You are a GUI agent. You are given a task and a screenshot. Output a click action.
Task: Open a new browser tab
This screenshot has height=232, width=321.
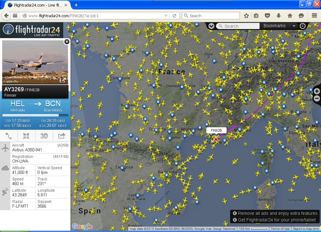coord(76,5)
